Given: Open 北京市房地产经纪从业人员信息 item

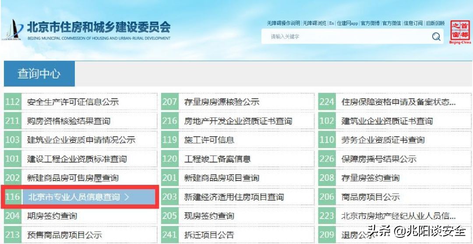Looking at the screenshot, I should coord(399,216).
